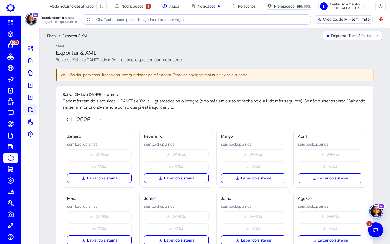Open the plug integrations icon in blue sidebar

[11, 226]
